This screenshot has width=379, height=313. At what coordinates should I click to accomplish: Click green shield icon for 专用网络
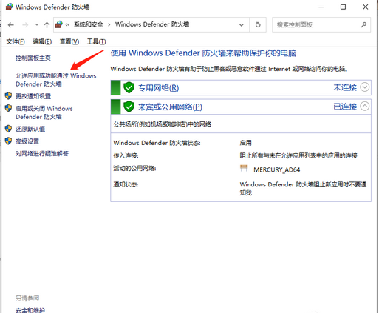pos(129,88)
